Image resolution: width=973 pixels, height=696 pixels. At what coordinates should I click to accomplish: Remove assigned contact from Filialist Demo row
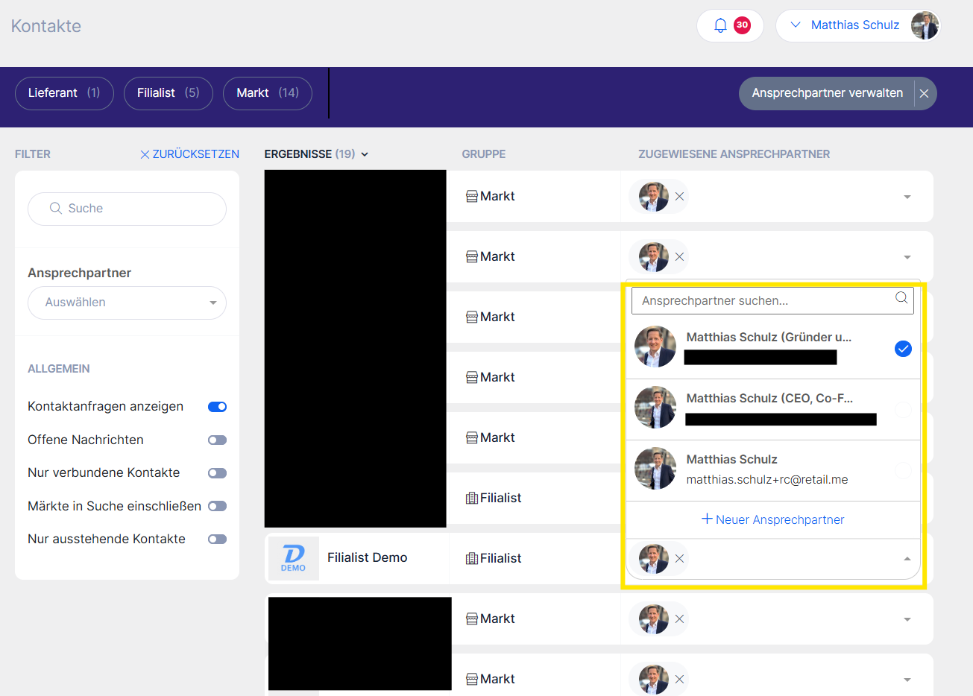pos(679,559)
